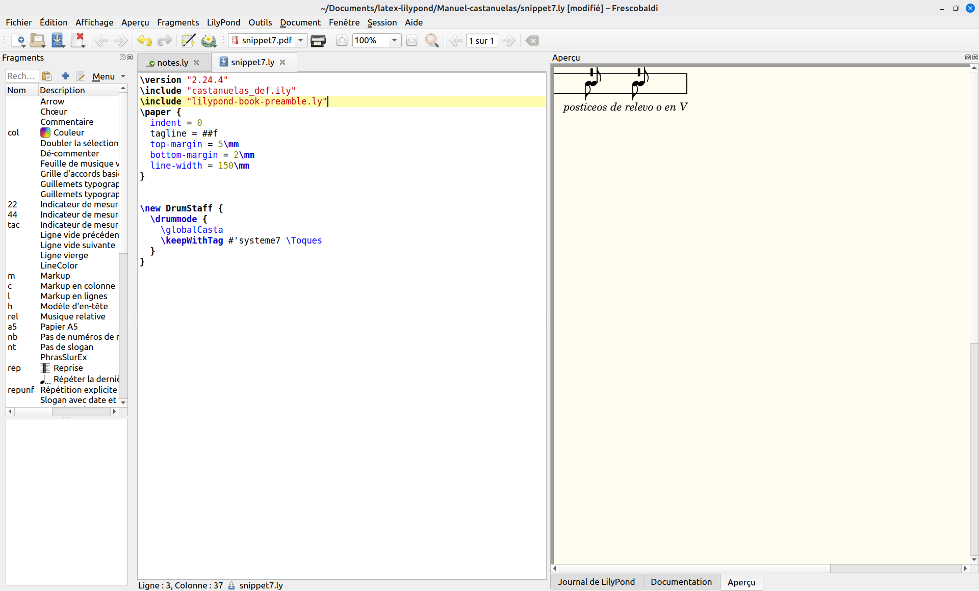
Task: Click the Save document icon
Action: click(x=58, y=40)
